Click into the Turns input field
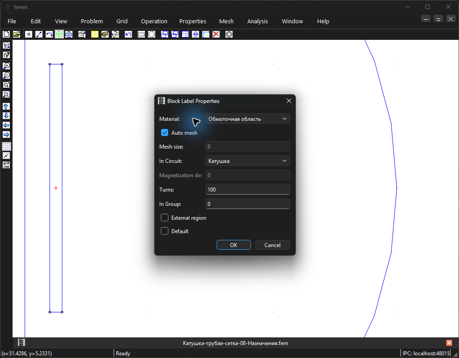459x358 pixels. click(x=248, y=189)
